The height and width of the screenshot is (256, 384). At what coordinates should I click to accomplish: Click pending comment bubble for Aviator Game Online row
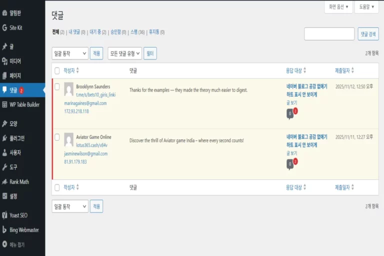290,164
